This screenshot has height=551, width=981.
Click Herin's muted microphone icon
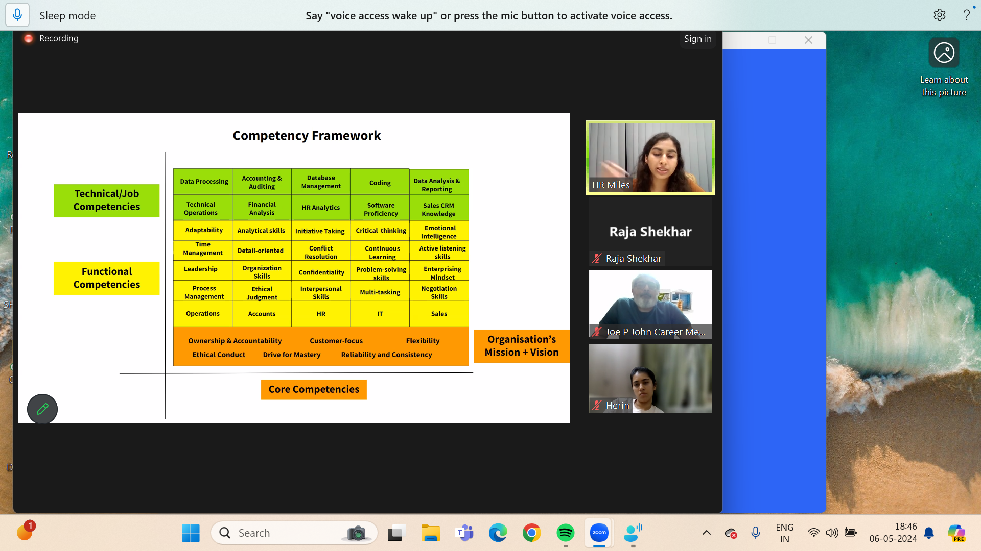596,405
